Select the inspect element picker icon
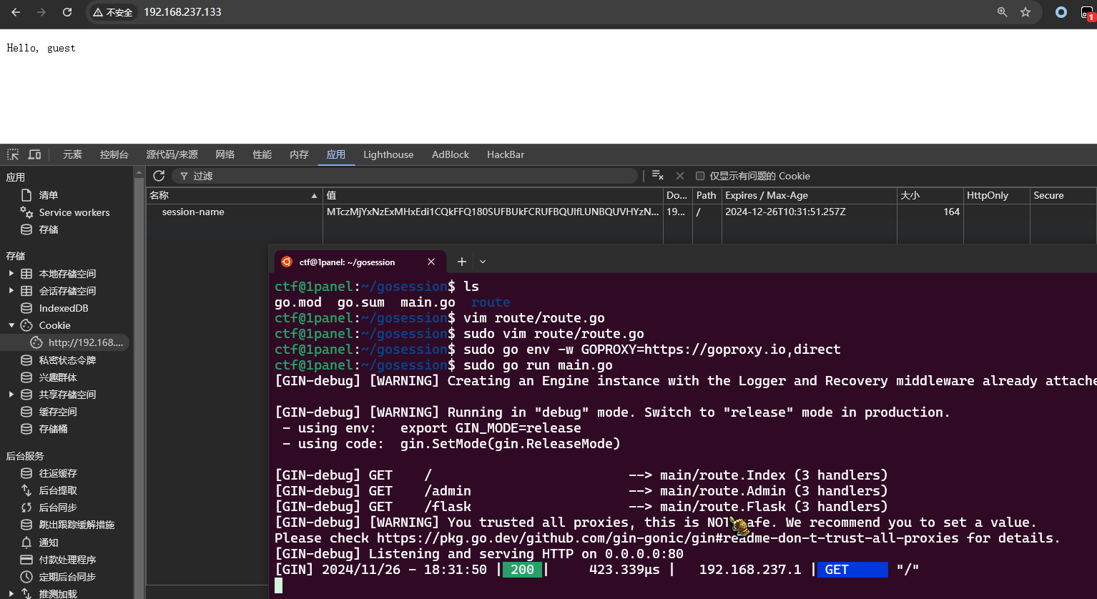This screenshot has width=1097, height=599. (13, 154)
